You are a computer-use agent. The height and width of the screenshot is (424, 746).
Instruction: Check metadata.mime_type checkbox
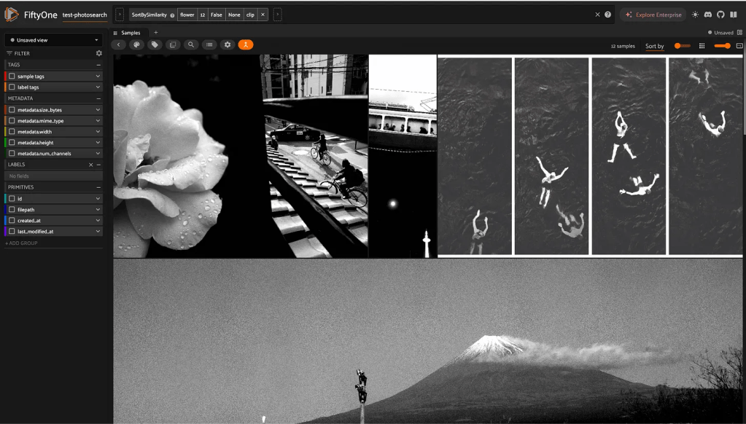pos(12,121)
